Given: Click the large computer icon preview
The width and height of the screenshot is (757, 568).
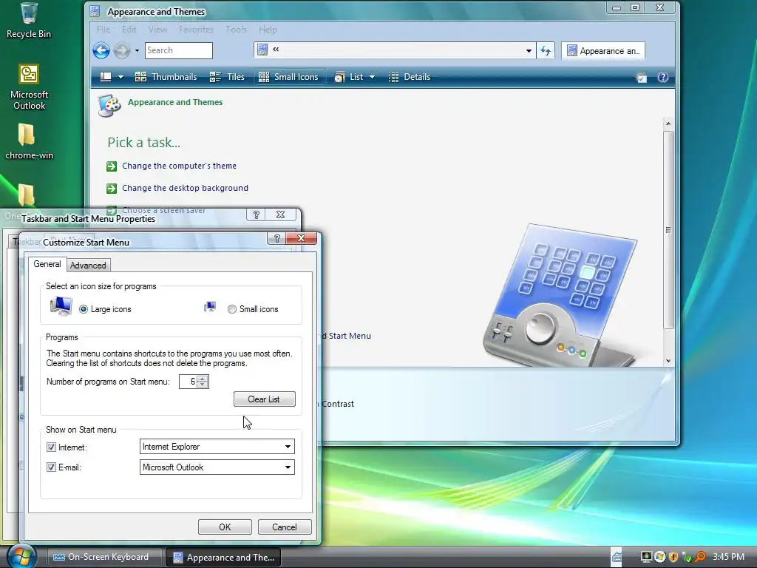Looking at the screenshot, I should pos(61,306).
